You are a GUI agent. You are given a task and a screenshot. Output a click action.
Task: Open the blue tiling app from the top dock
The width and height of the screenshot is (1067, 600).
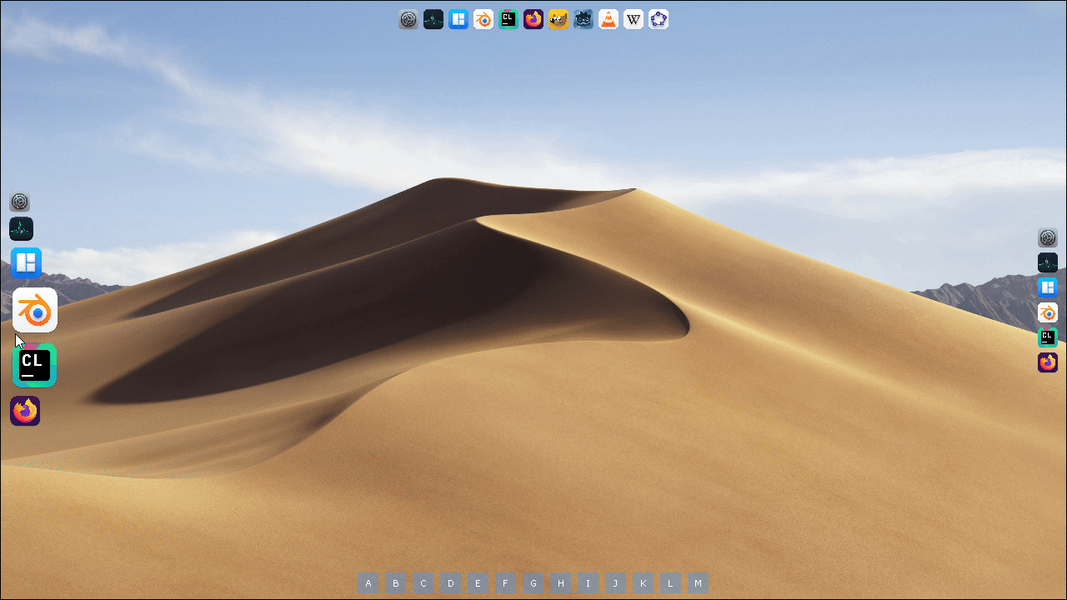click(458, 19)
